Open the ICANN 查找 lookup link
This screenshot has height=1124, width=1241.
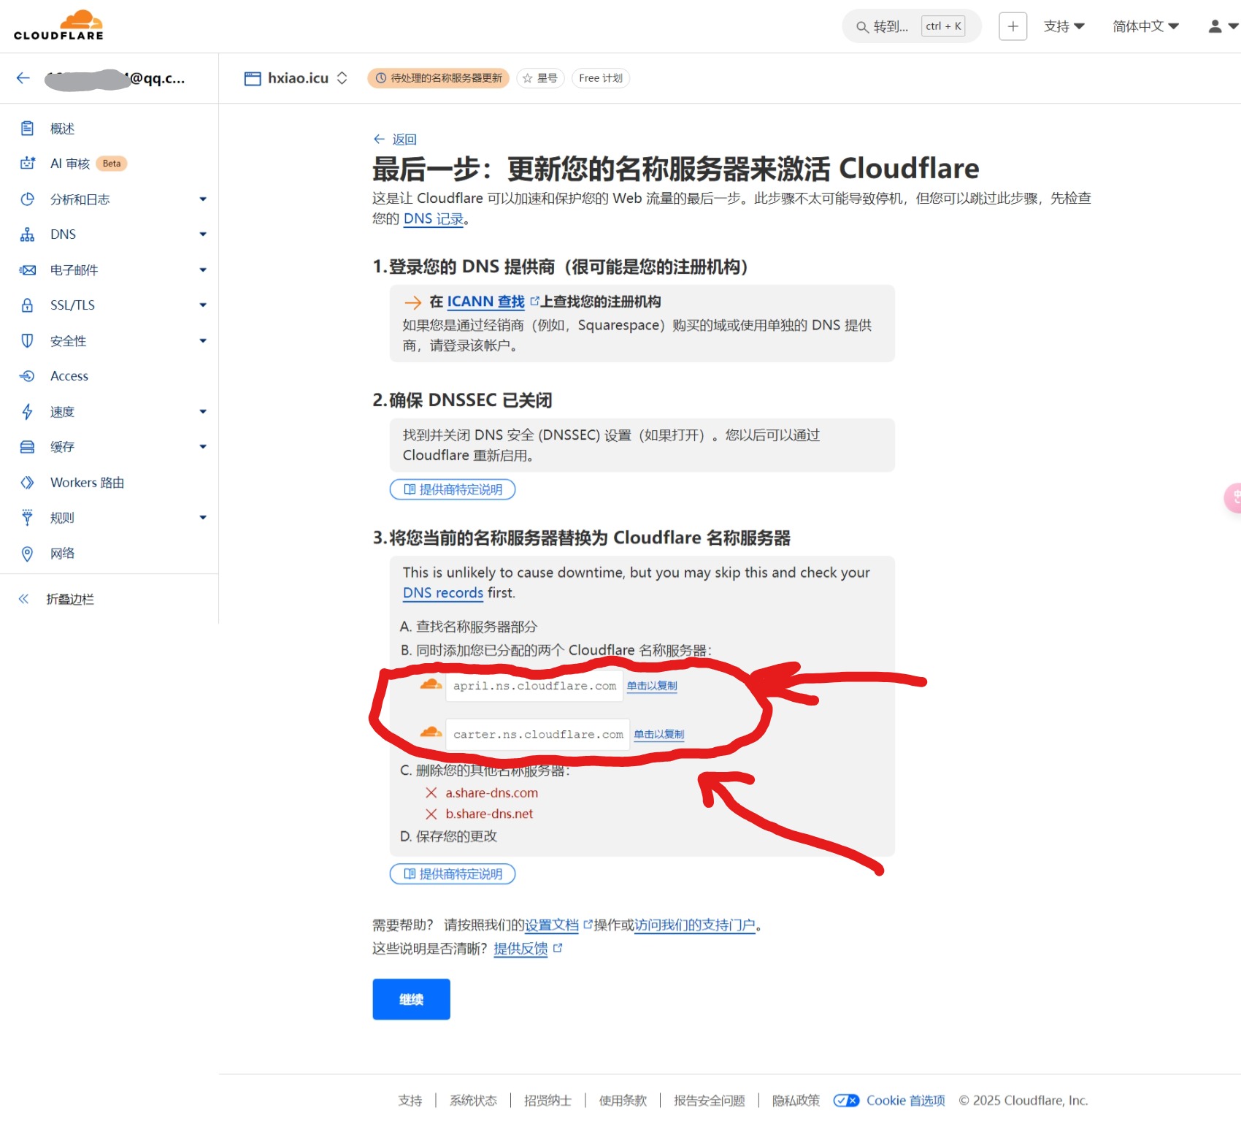(x=486, y=302)
